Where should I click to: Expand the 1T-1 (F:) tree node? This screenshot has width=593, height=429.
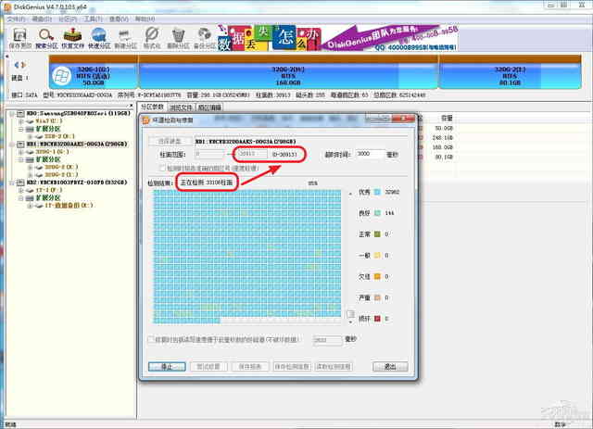pyautogui.click(x=20, y=190)
